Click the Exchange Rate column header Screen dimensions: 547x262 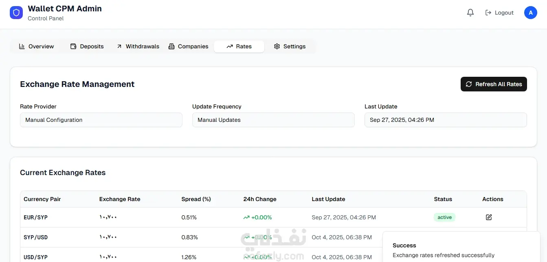point(120,199)
